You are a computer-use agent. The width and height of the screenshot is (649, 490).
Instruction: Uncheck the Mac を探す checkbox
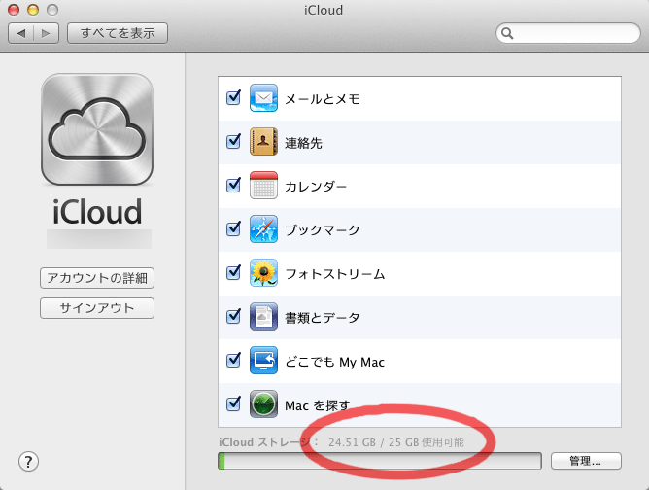(233, 404)
